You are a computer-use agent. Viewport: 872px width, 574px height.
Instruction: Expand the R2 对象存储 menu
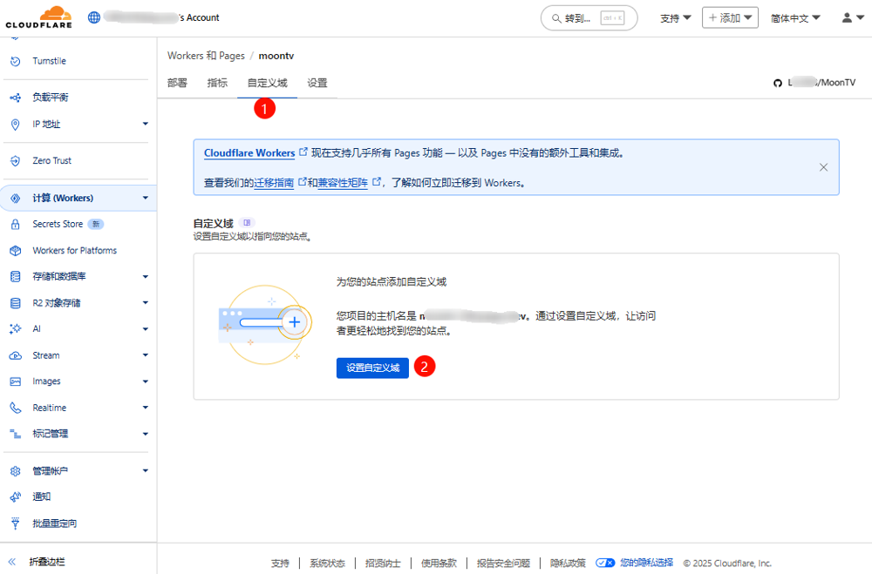[x=145, y=303]
